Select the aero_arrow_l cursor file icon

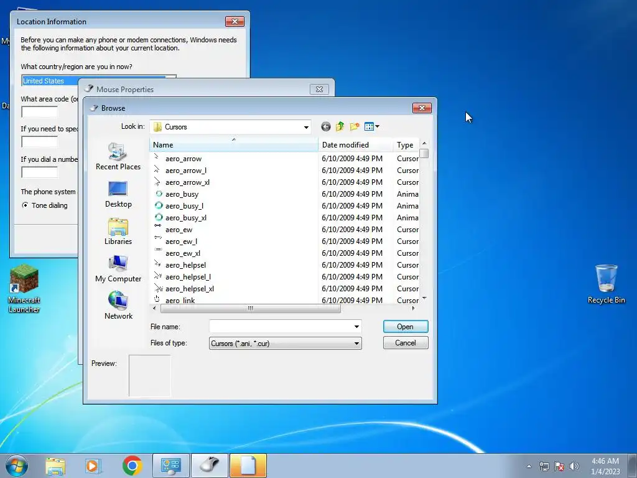tap(157, 170)
